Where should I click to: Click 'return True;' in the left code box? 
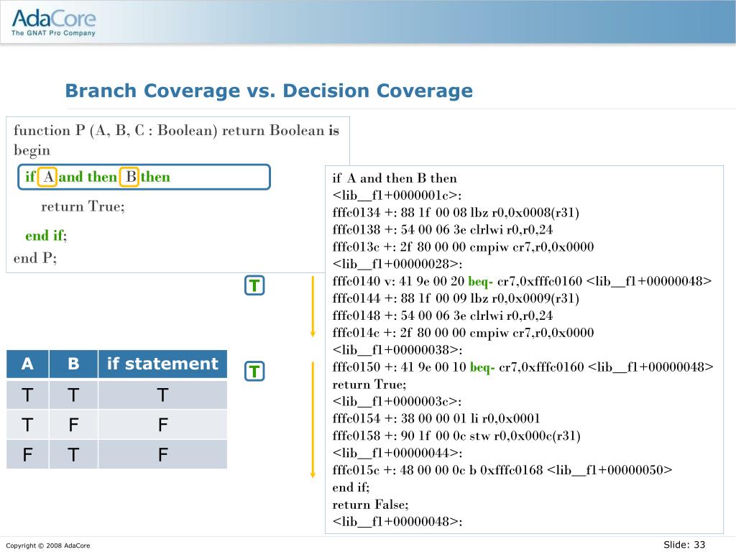point(83,206)
